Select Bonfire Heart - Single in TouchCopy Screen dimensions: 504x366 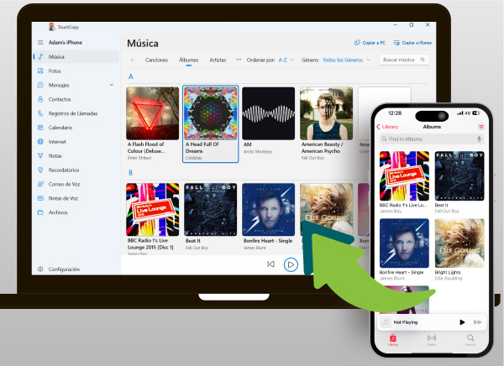coord(269,217)
